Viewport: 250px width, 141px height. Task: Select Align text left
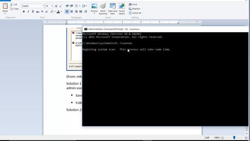pos(67,11)
